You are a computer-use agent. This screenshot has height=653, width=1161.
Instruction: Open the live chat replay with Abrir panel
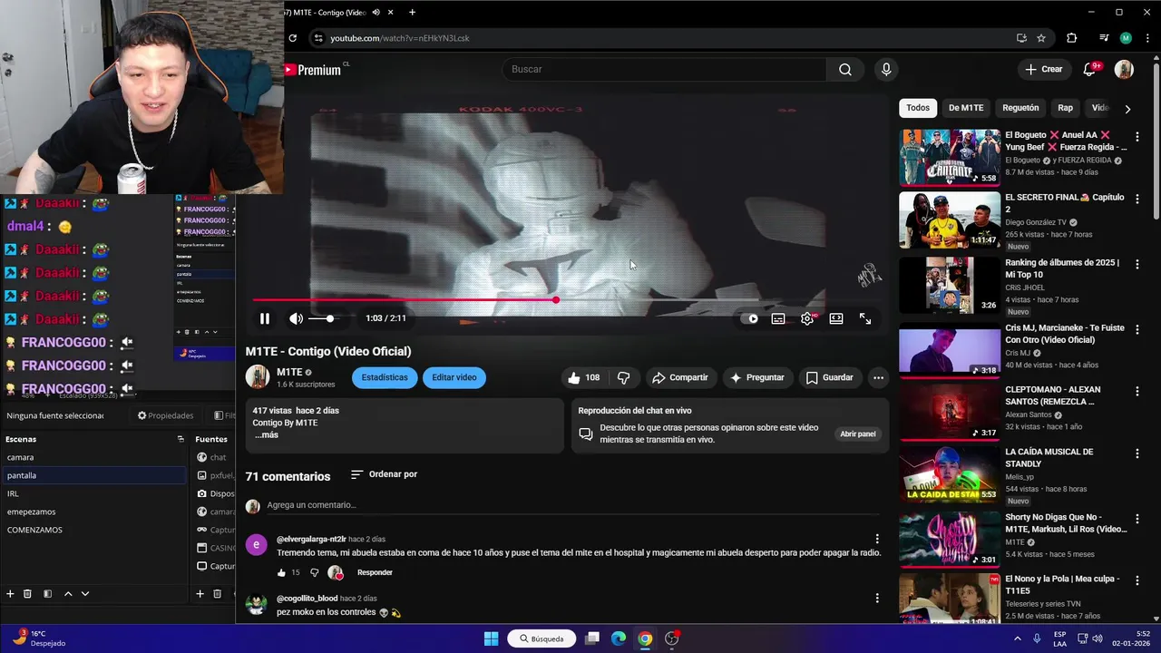857,434
